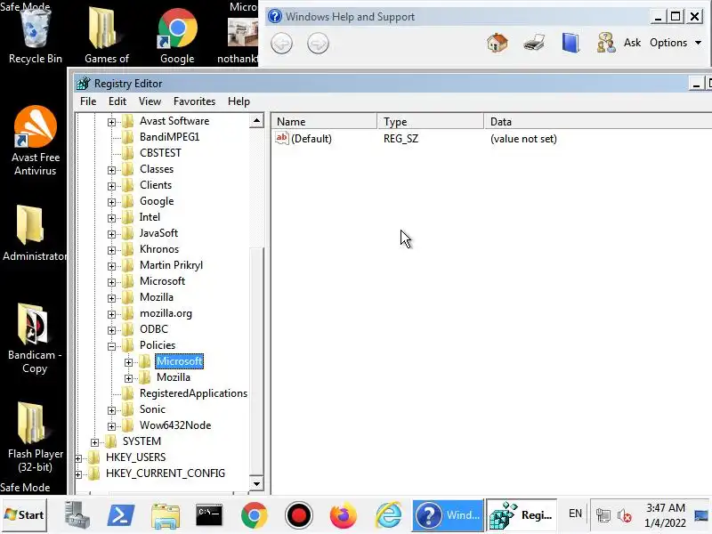Screen dimensions: 712x534
Task: Open Bandicam recorder from taskbar
Action: (299, 516)
